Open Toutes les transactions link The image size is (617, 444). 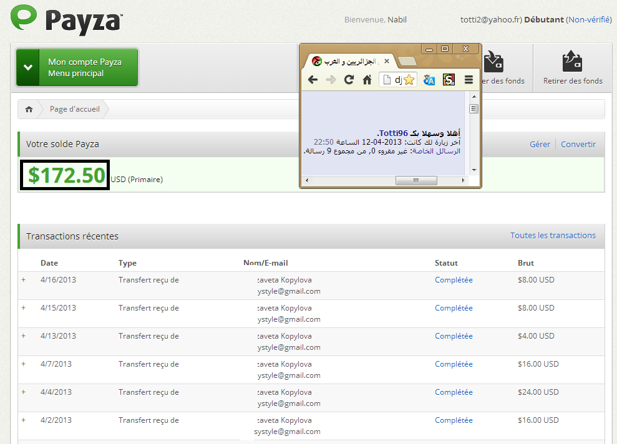coord(553,236)
